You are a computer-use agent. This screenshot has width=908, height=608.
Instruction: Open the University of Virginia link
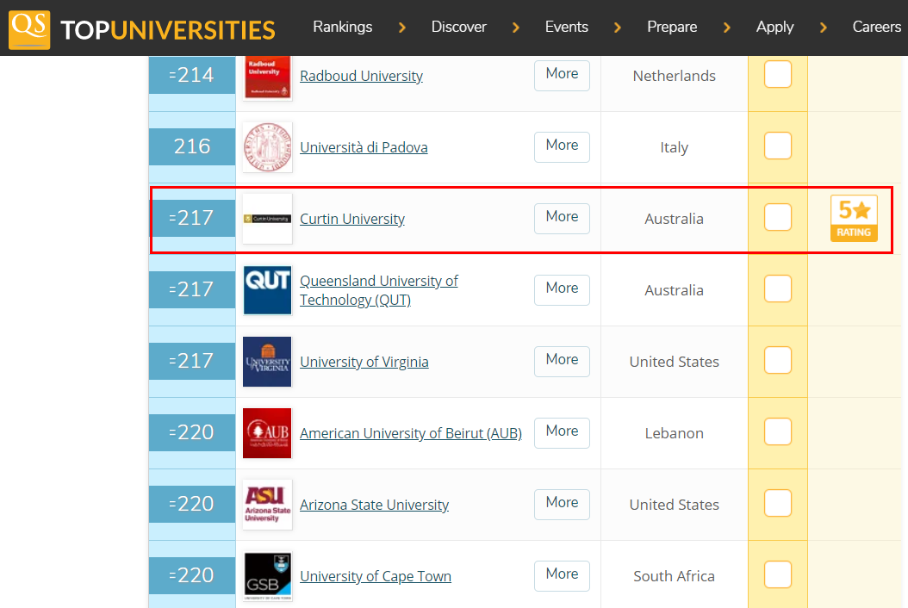364,362
